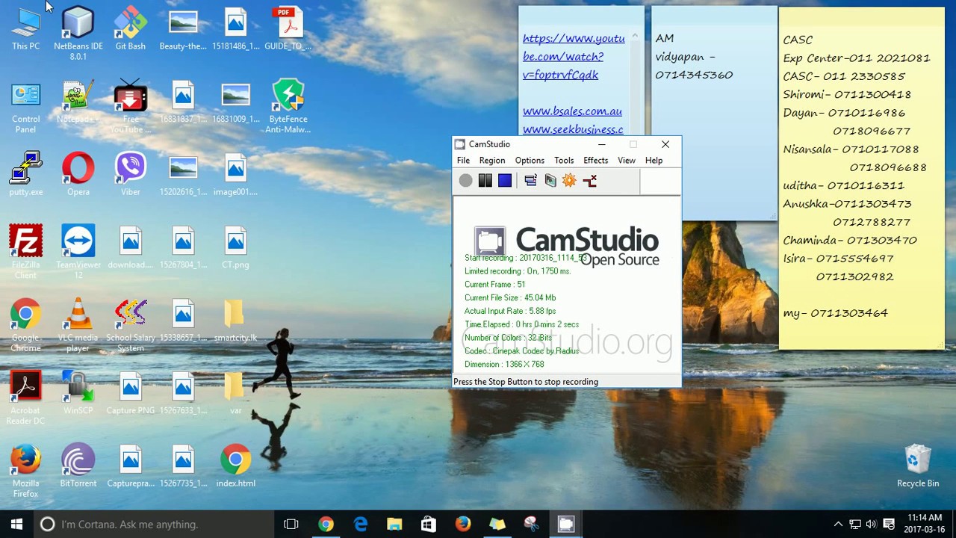Open volume control in system tray
Image resolution: width=956 pixels, height=538 pixels.
point(872,525)
